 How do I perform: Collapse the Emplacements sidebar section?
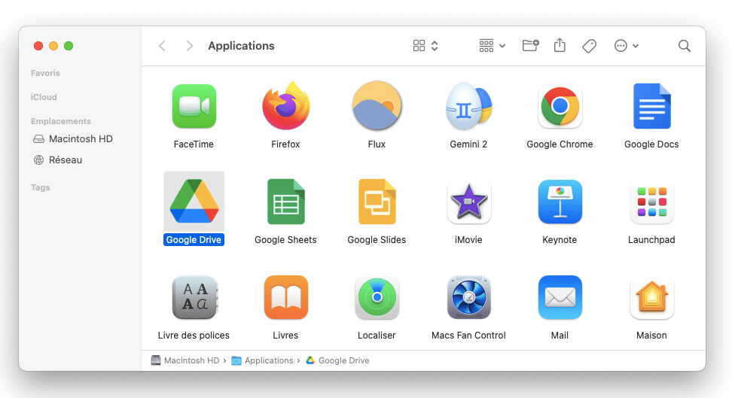click(x=61, y=121)
